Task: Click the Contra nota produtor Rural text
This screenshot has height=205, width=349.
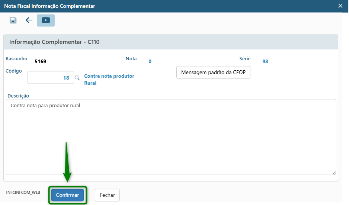Action: click(109, 79)
